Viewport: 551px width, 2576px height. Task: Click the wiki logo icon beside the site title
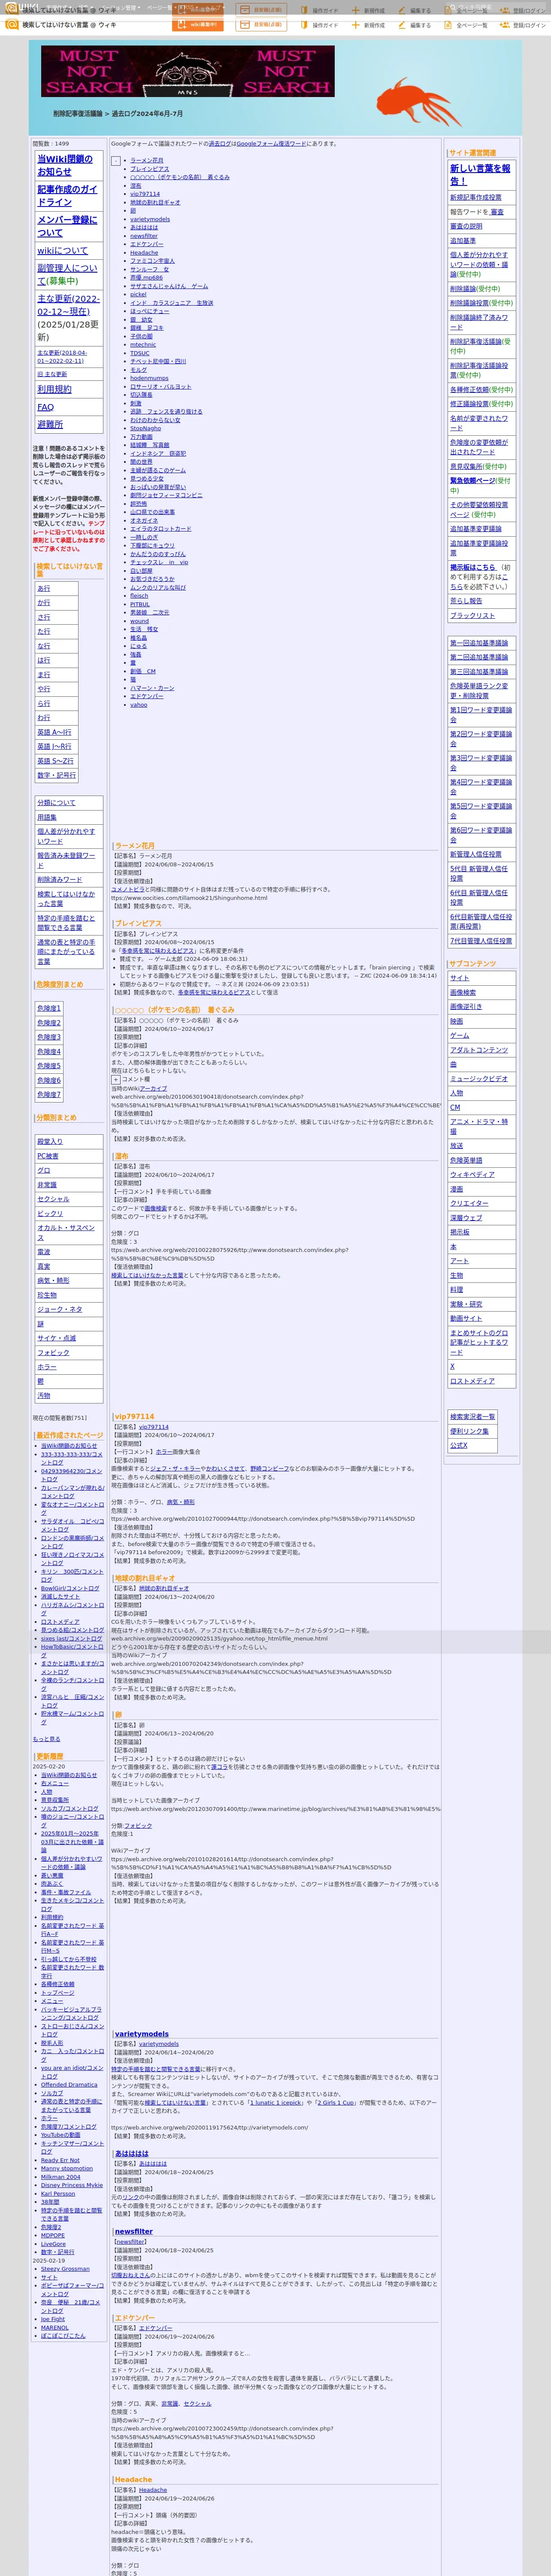click(x=12, y=25)
